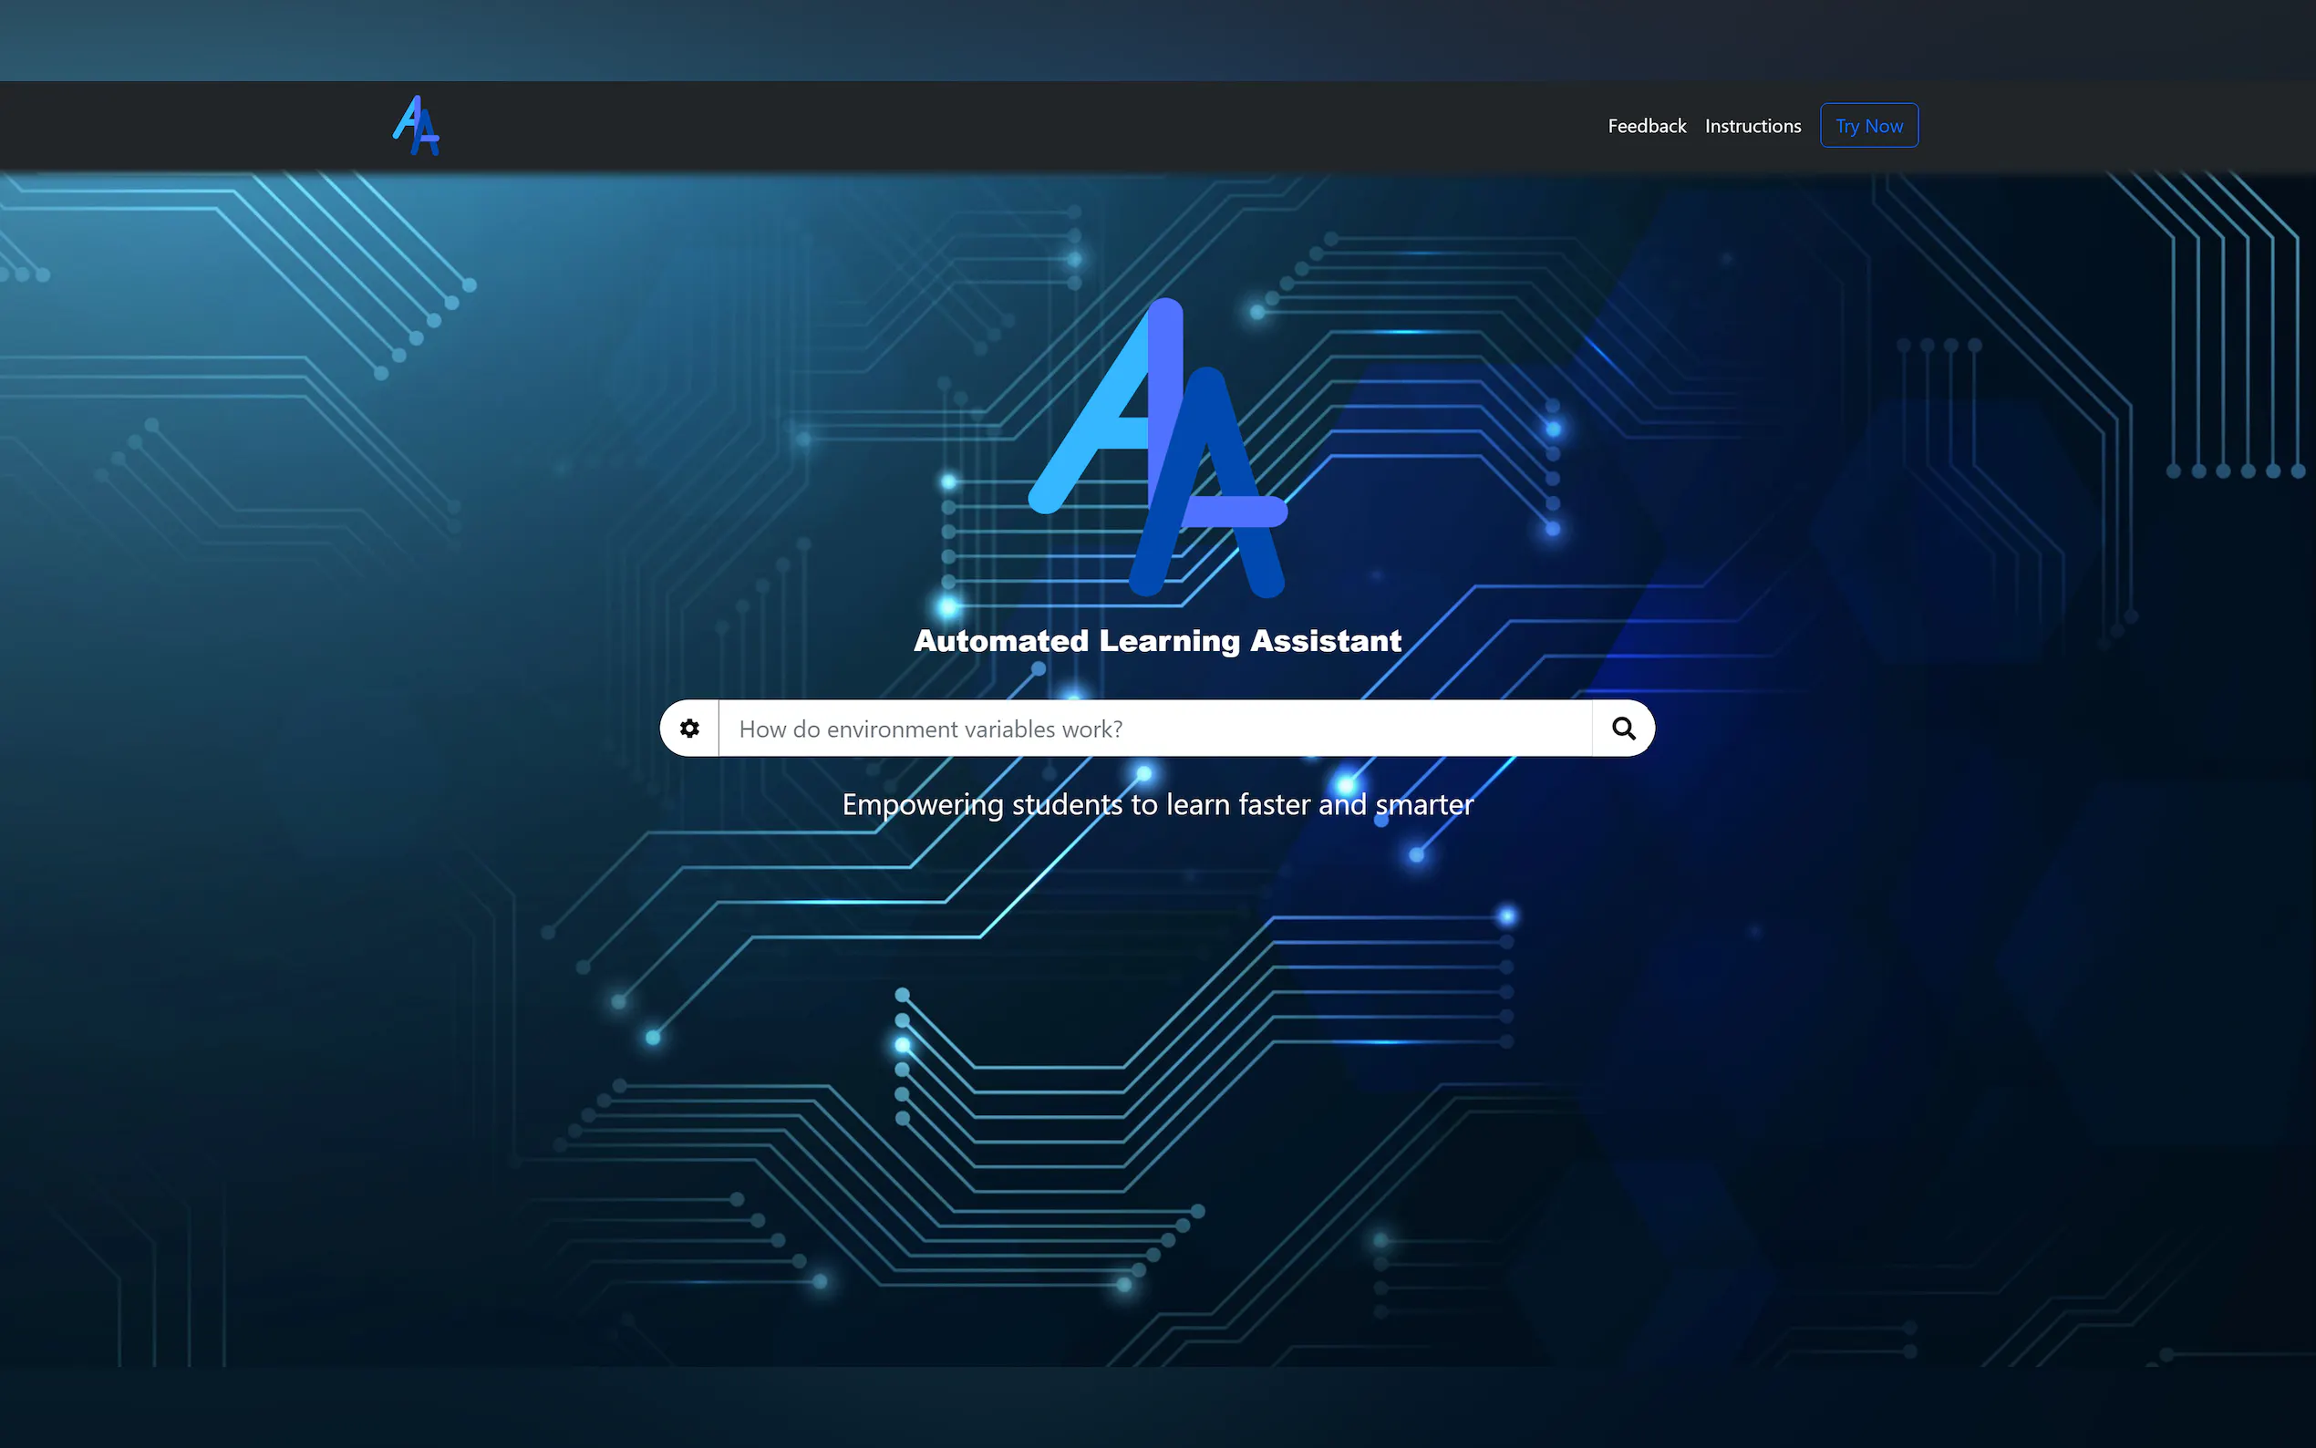2316x1448 pixels.
Task: Click the 'Automated Learning Assistant' heading
Action: coord(1156,641)
